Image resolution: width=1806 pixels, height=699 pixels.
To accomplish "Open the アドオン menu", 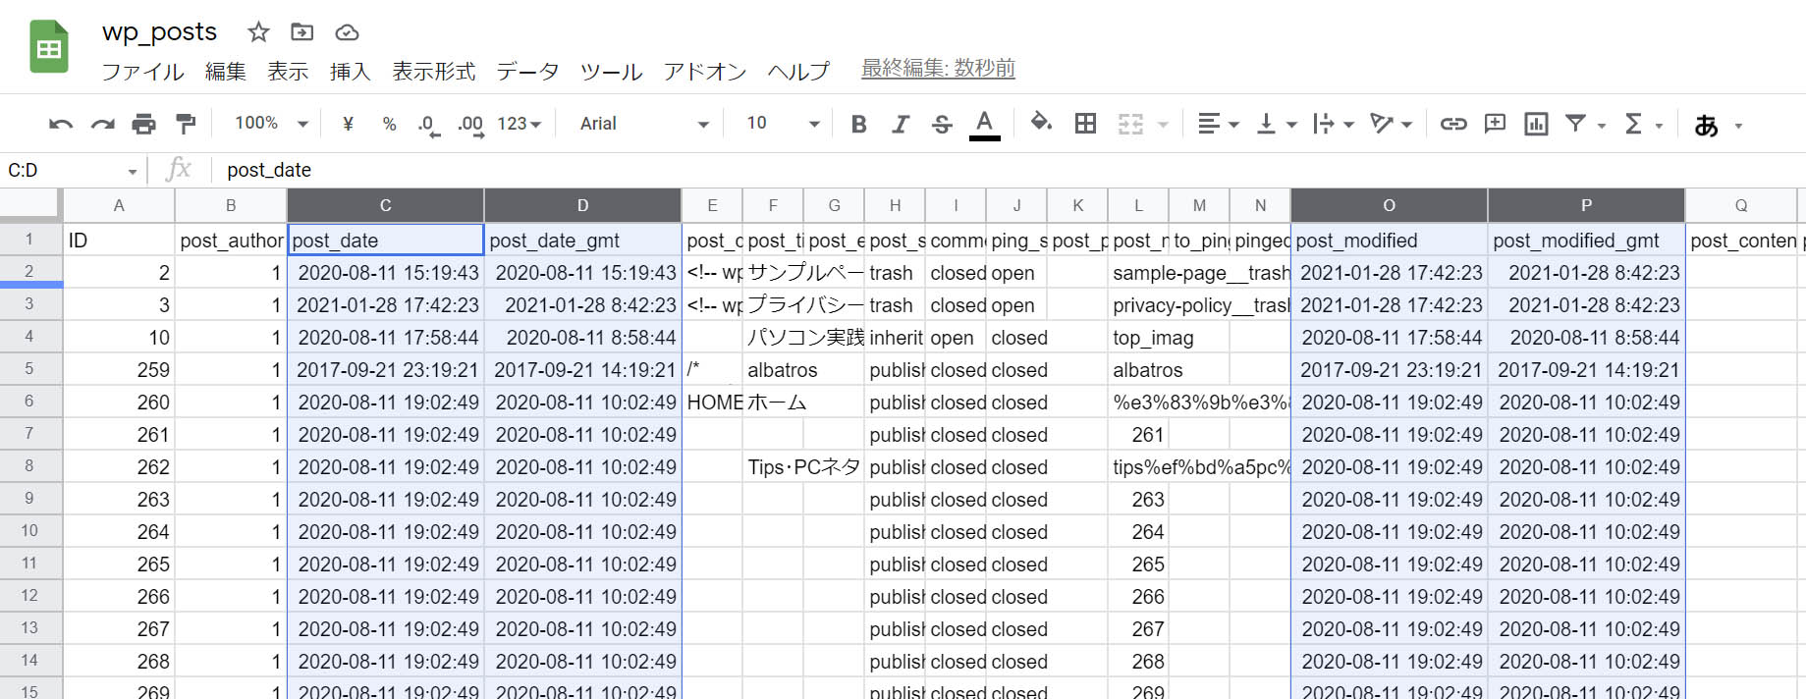I will coord(704,72).
